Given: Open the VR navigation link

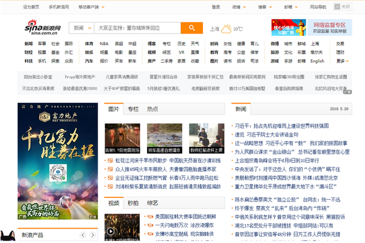Looking at the screenshot, I should (x=181, y=52).
